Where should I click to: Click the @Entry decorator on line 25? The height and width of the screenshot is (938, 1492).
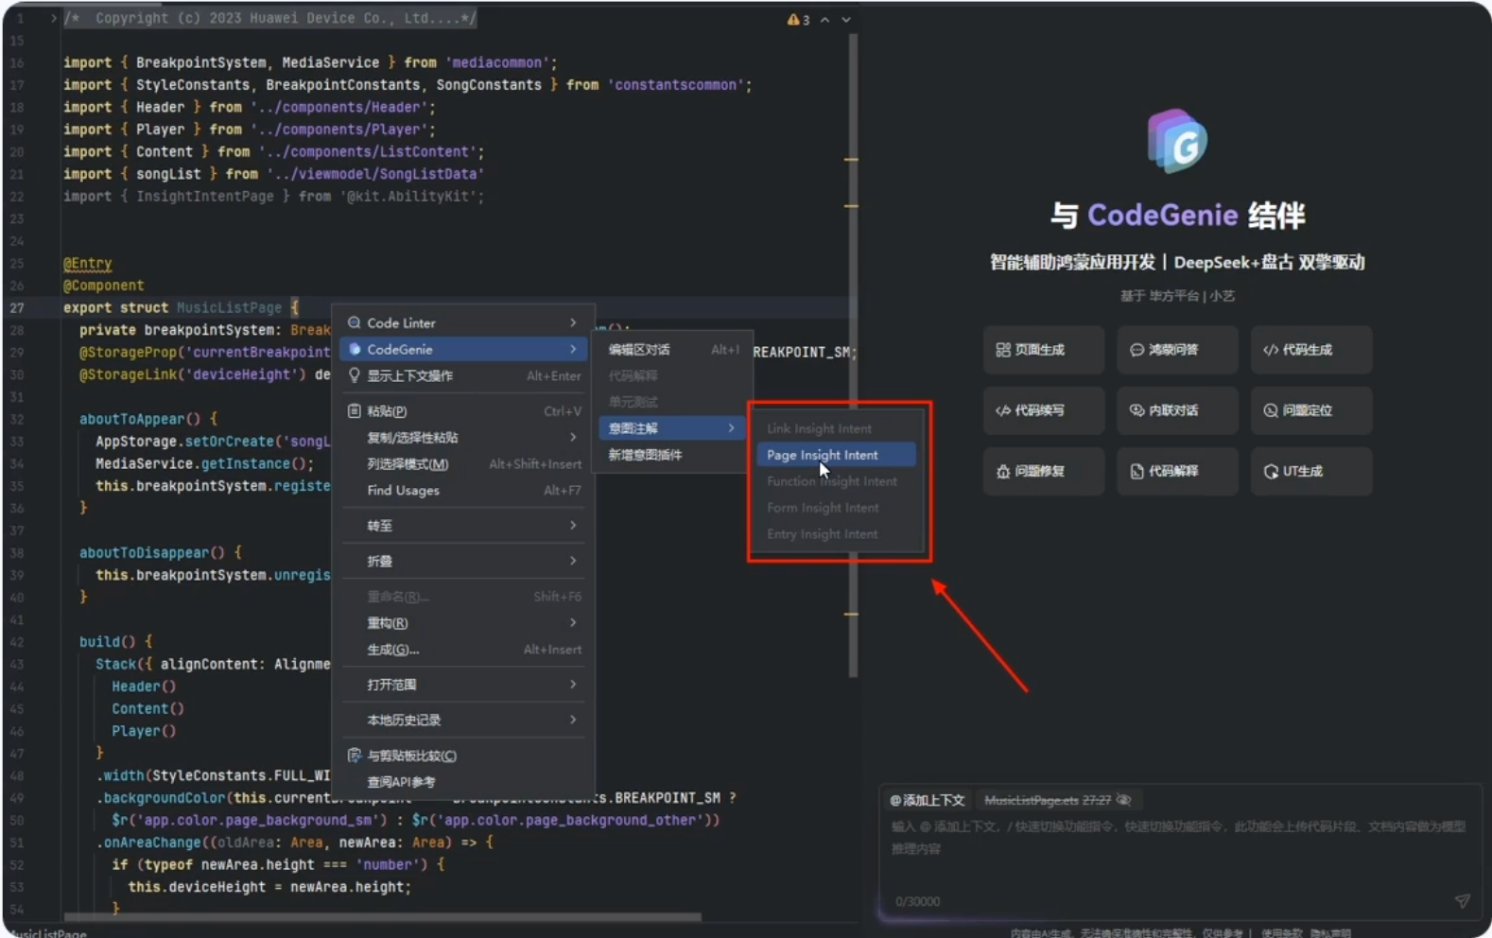[87, 264]
